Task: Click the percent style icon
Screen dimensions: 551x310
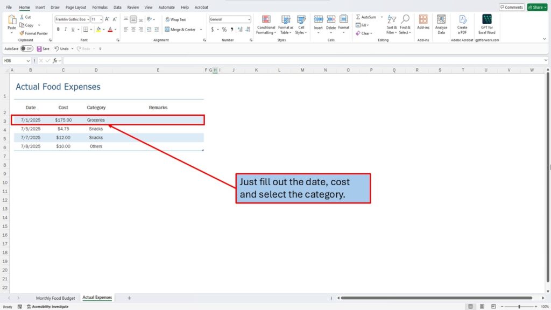Action: 224,30
